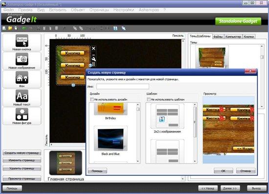Click the Создать новую страницу button
The width and height of the screenshot is (269, 194).
pyautogui.click(x=22, y=153)
